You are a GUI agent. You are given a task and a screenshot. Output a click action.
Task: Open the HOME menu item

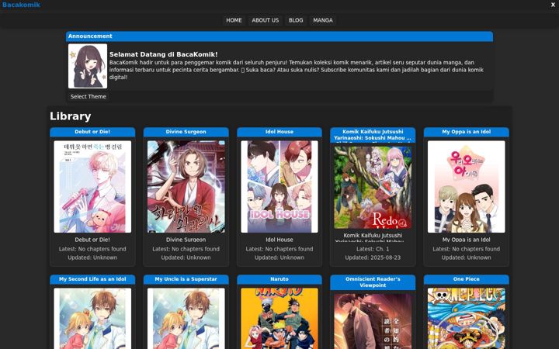click(x=234, y=20)
